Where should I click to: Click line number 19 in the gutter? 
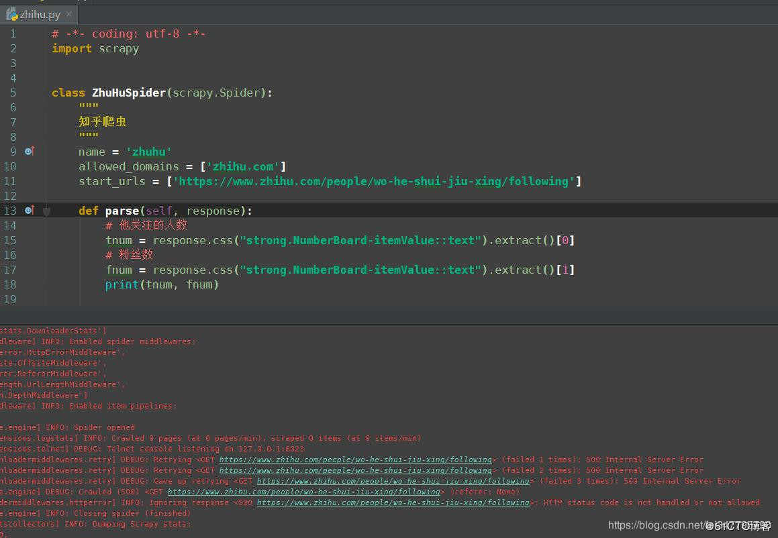tap(10, 299)
